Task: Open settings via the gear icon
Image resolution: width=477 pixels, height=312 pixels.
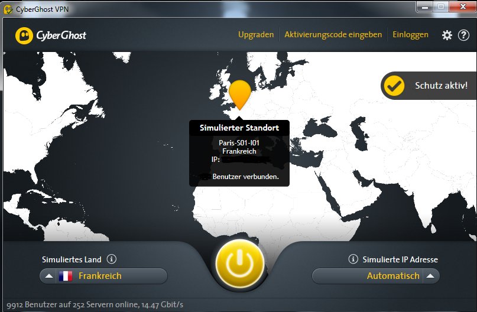Action: click(447, 35)
